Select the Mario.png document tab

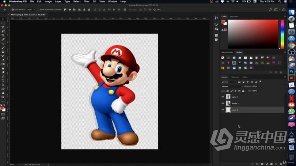(28, 15)
